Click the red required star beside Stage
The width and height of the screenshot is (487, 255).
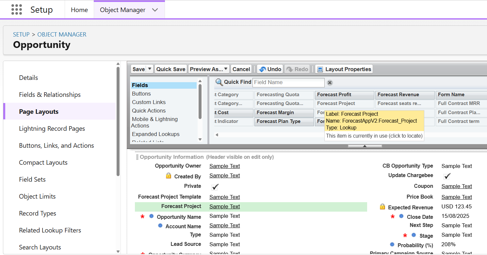click(405, 235)
